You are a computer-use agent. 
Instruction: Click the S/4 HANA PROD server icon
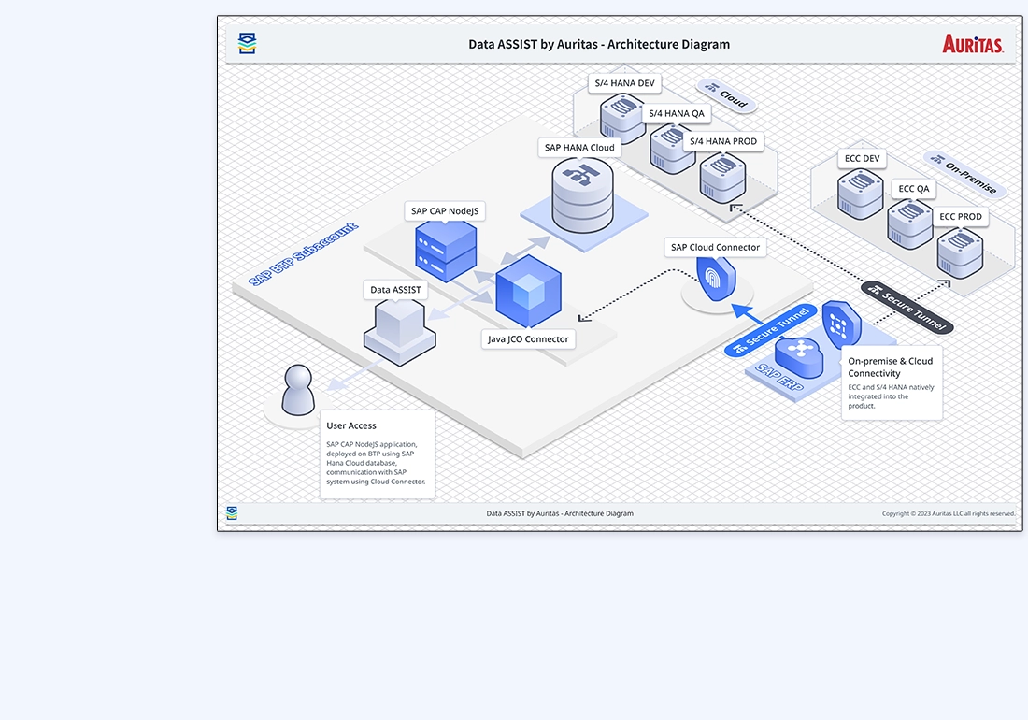pyautogui.click(x=722, y=178)
